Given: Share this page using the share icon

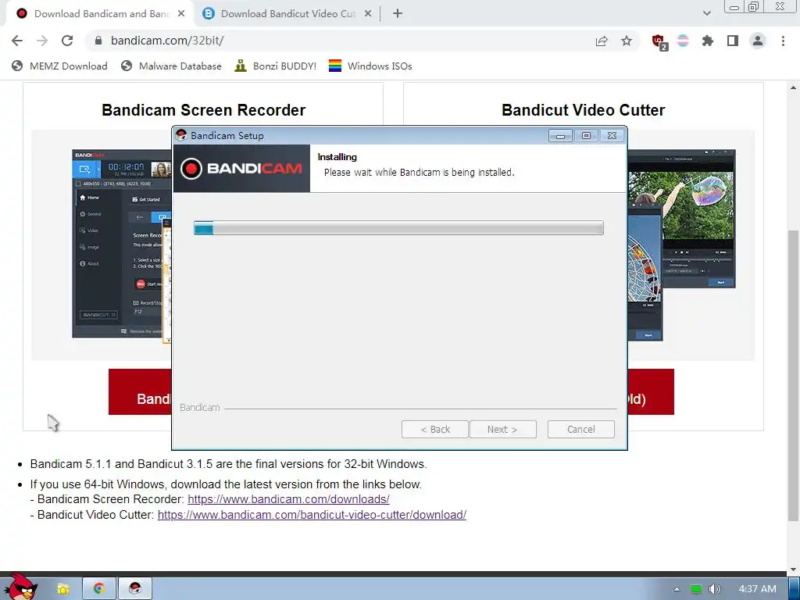Looking at the screenshot, I should pyautogui.click(x=602, y=41).
